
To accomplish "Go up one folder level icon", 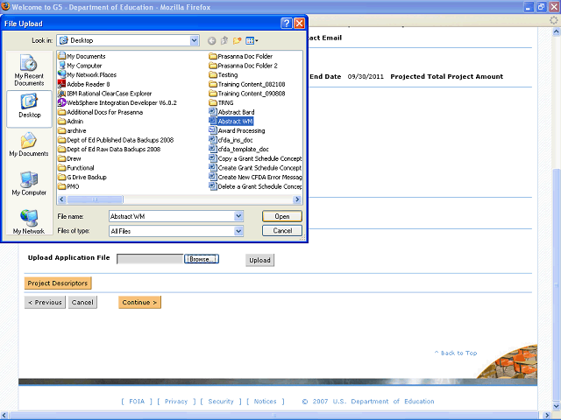I will click(224, 41).
